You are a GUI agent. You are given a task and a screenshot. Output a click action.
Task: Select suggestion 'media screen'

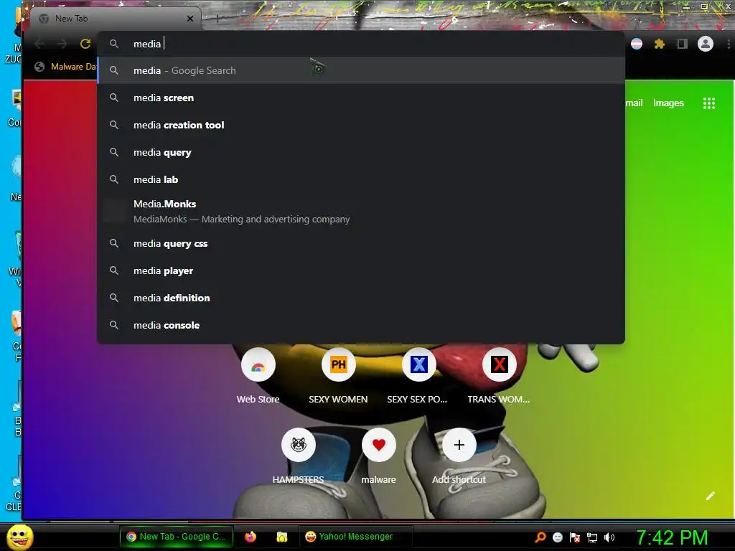click(x=361, y=98)
